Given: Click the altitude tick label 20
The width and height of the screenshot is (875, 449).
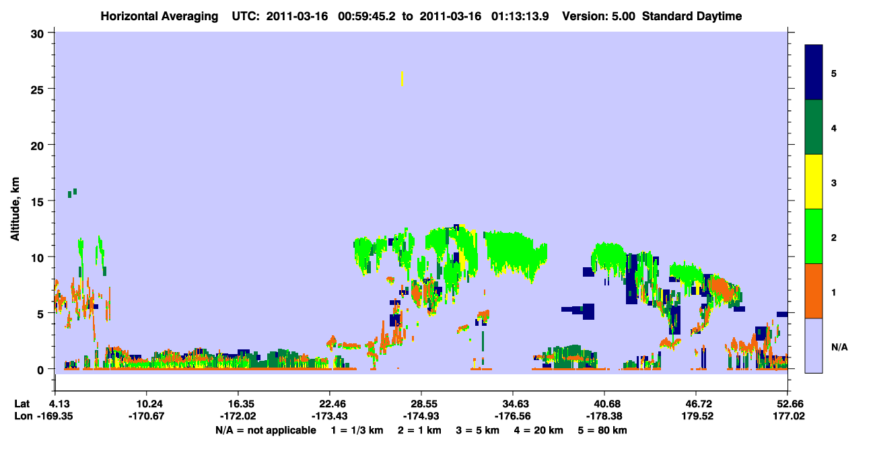Looking at the screenshot, I should pyautogui.click(x=38, y=145).
